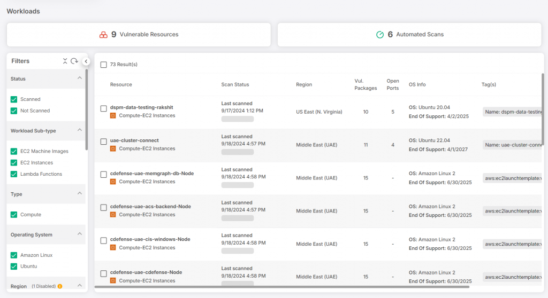
Task: Collapse the Operating System filter section
Action: [x=80, y=234]
